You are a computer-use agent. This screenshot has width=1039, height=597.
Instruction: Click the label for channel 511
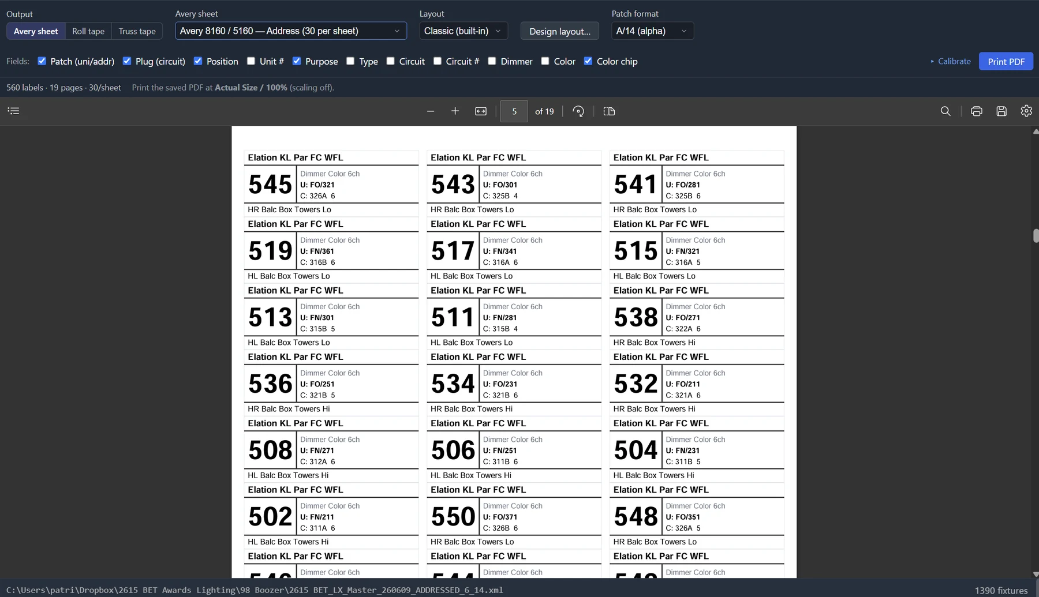tap(514, 316)
